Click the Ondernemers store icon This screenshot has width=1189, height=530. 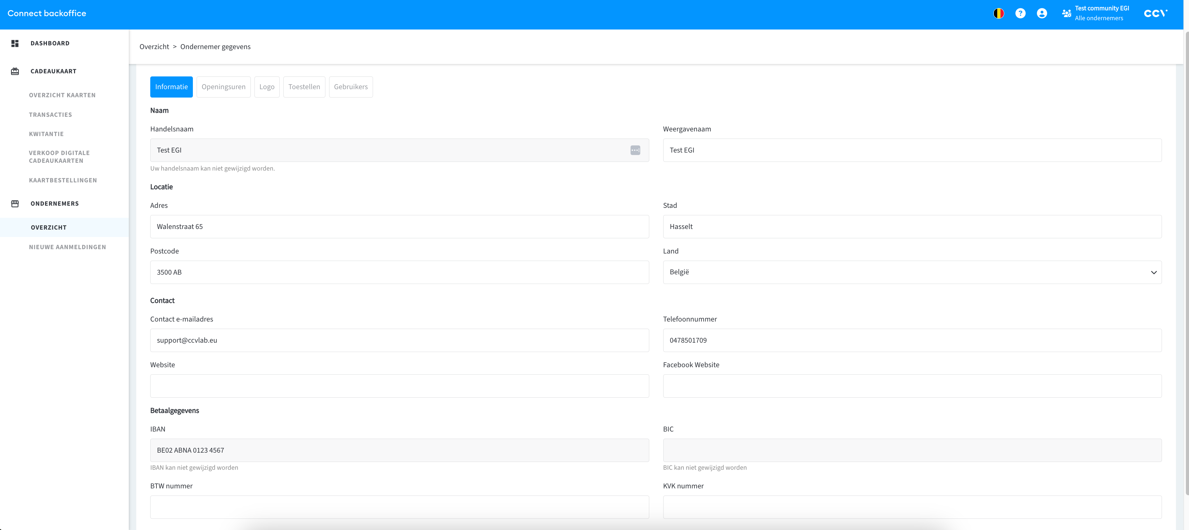[15, 204]
